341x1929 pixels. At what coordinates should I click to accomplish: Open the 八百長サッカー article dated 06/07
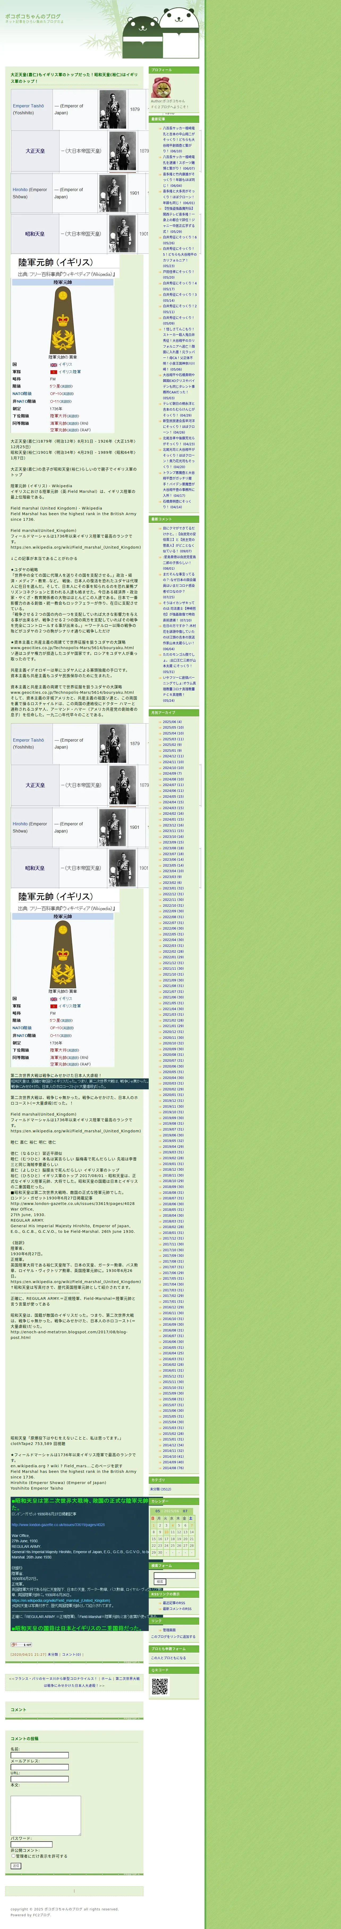[x=179, y=162]
